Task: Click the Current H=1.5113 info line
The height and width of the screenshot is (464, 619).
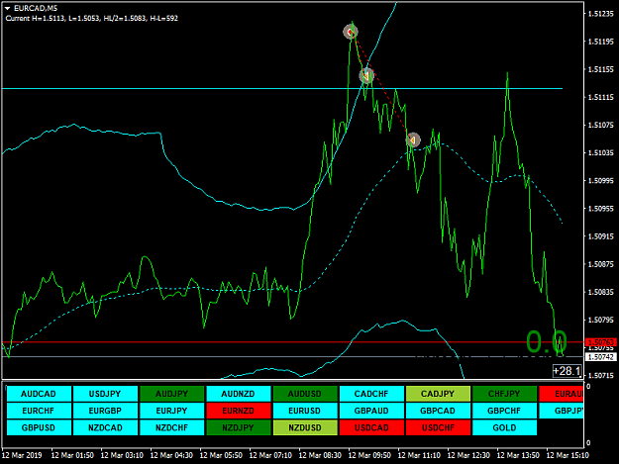Action: tap(91, 18)
